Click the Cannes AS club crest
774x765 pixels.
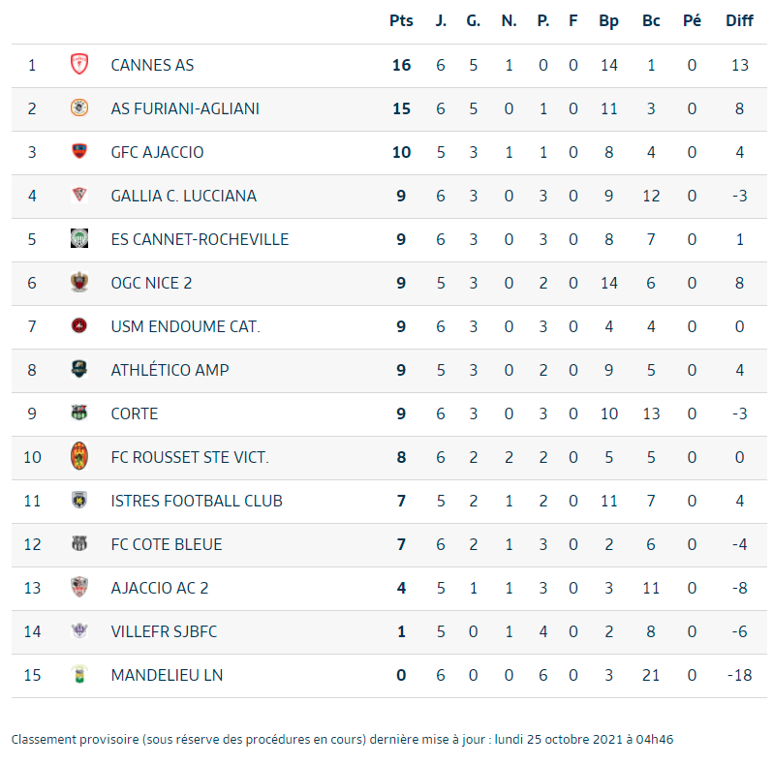79,65
